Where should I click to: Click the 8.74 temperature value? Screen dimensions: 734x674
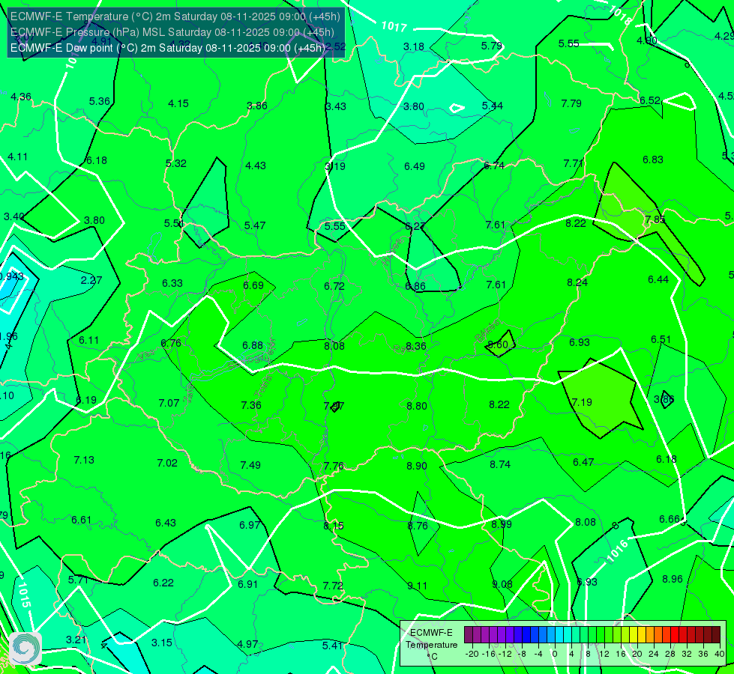(500, 464)
